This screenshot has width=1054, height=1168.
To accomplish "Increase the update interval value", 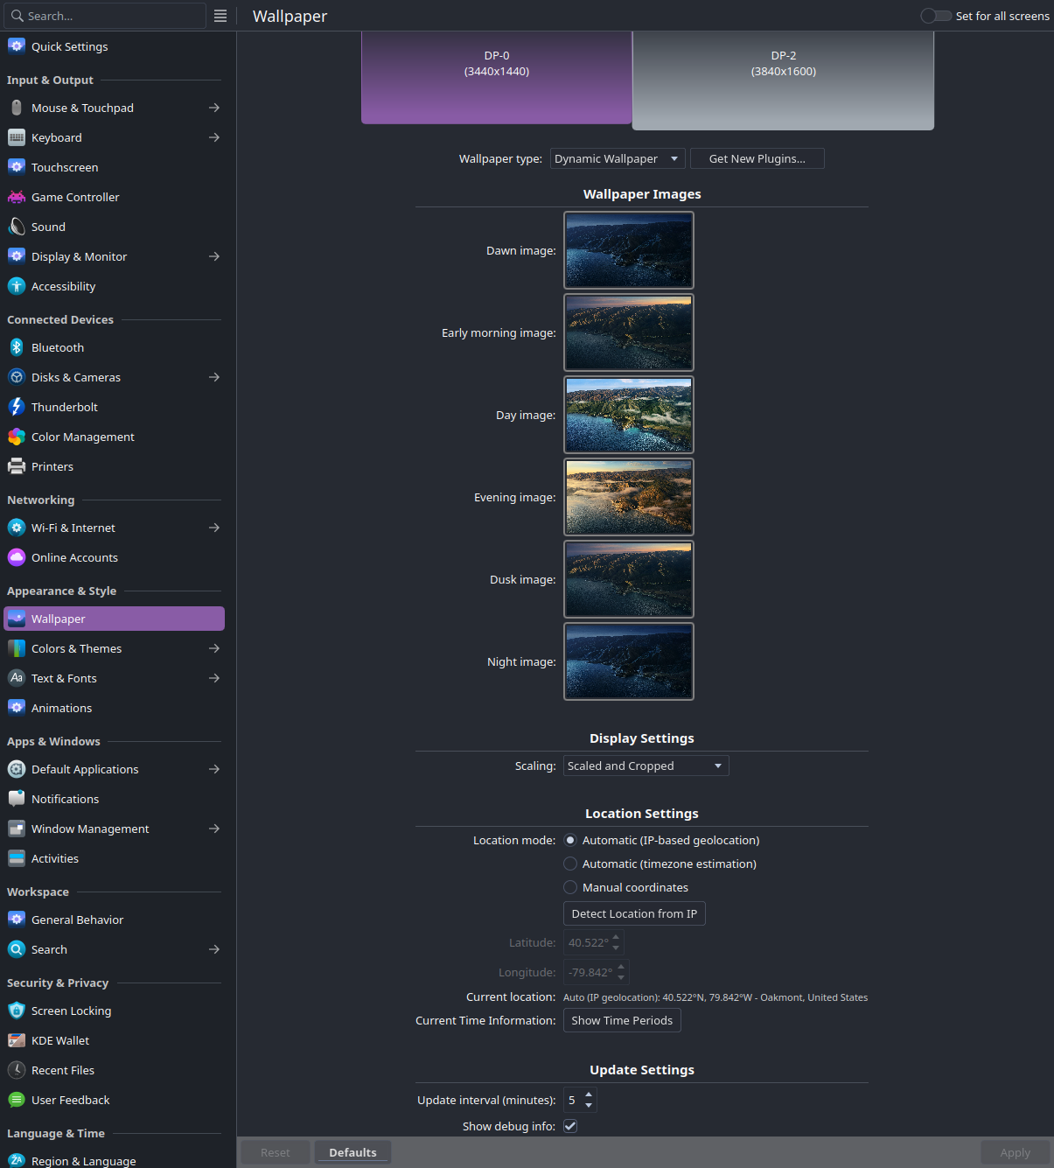I will click(589, 1095).
